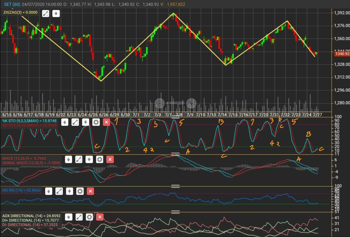Viewport: 350px width, 237px height.
Task: Open ADX Directional settings gear
Action: point(89,217)
